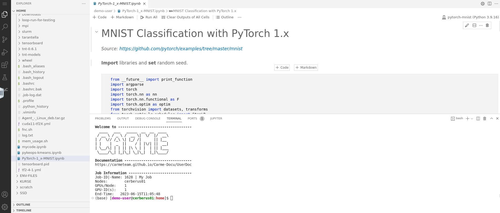The width and height of the screenshot is (500, 213).
Task: Switch to the PORTS tab
Action: pos(196,118)
